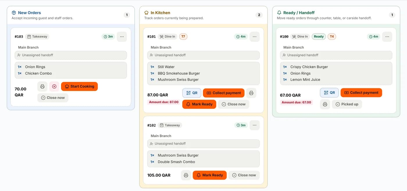
Task: Click the 4m timer badge on order #101
Action: point(241,37)
